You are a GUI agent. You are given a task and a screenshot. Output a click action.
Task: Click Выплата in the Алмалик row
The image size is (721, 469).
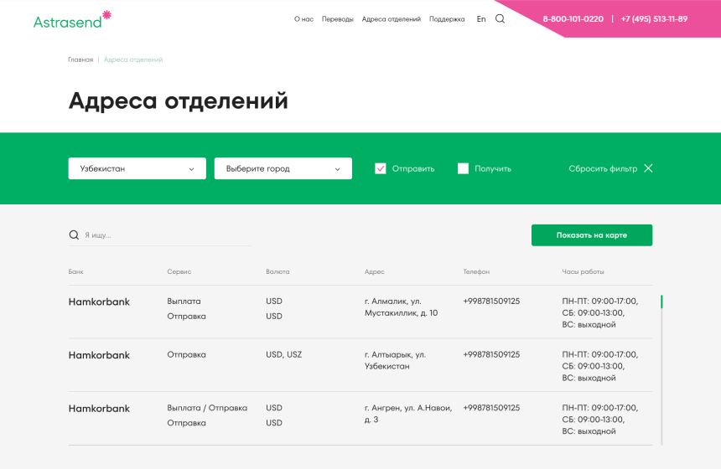(184, 301)
